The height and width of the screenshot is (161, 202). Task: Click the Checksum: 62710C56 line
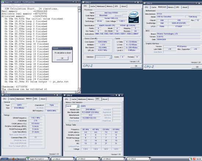(x=14, y=86)
